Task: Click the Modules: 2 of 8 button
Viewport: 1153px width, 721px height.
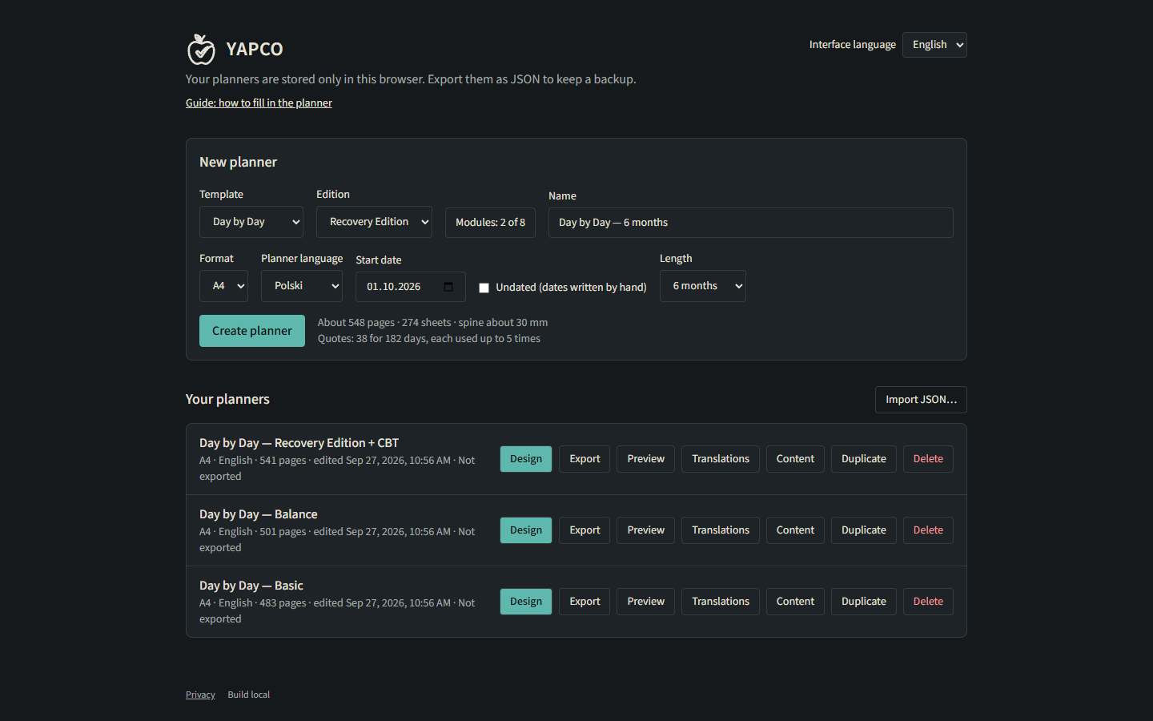Action: pos(490,223)
